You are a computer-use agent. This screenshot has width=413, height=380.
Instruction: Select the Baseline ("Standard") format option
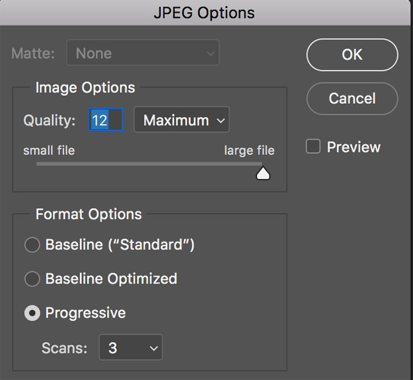pyautogui.click(x=32, y=245)
